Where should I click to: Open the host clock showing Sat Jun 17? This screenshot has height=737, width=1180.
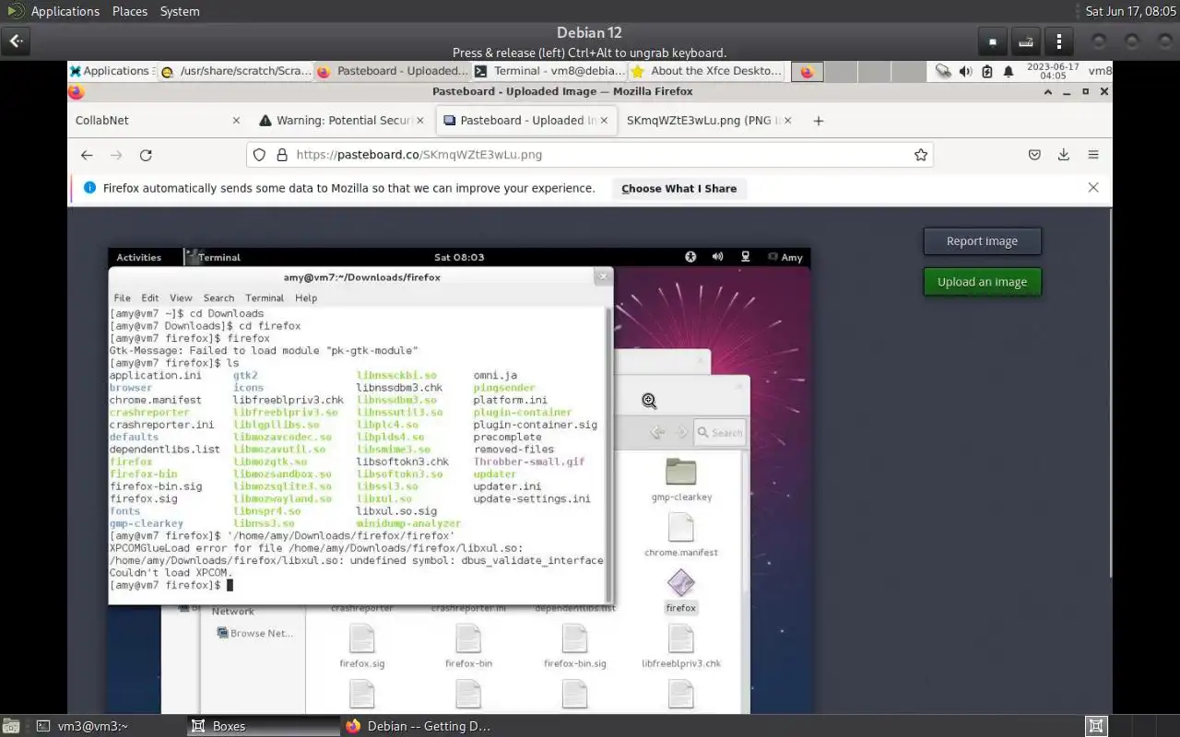click(1130, 11)
